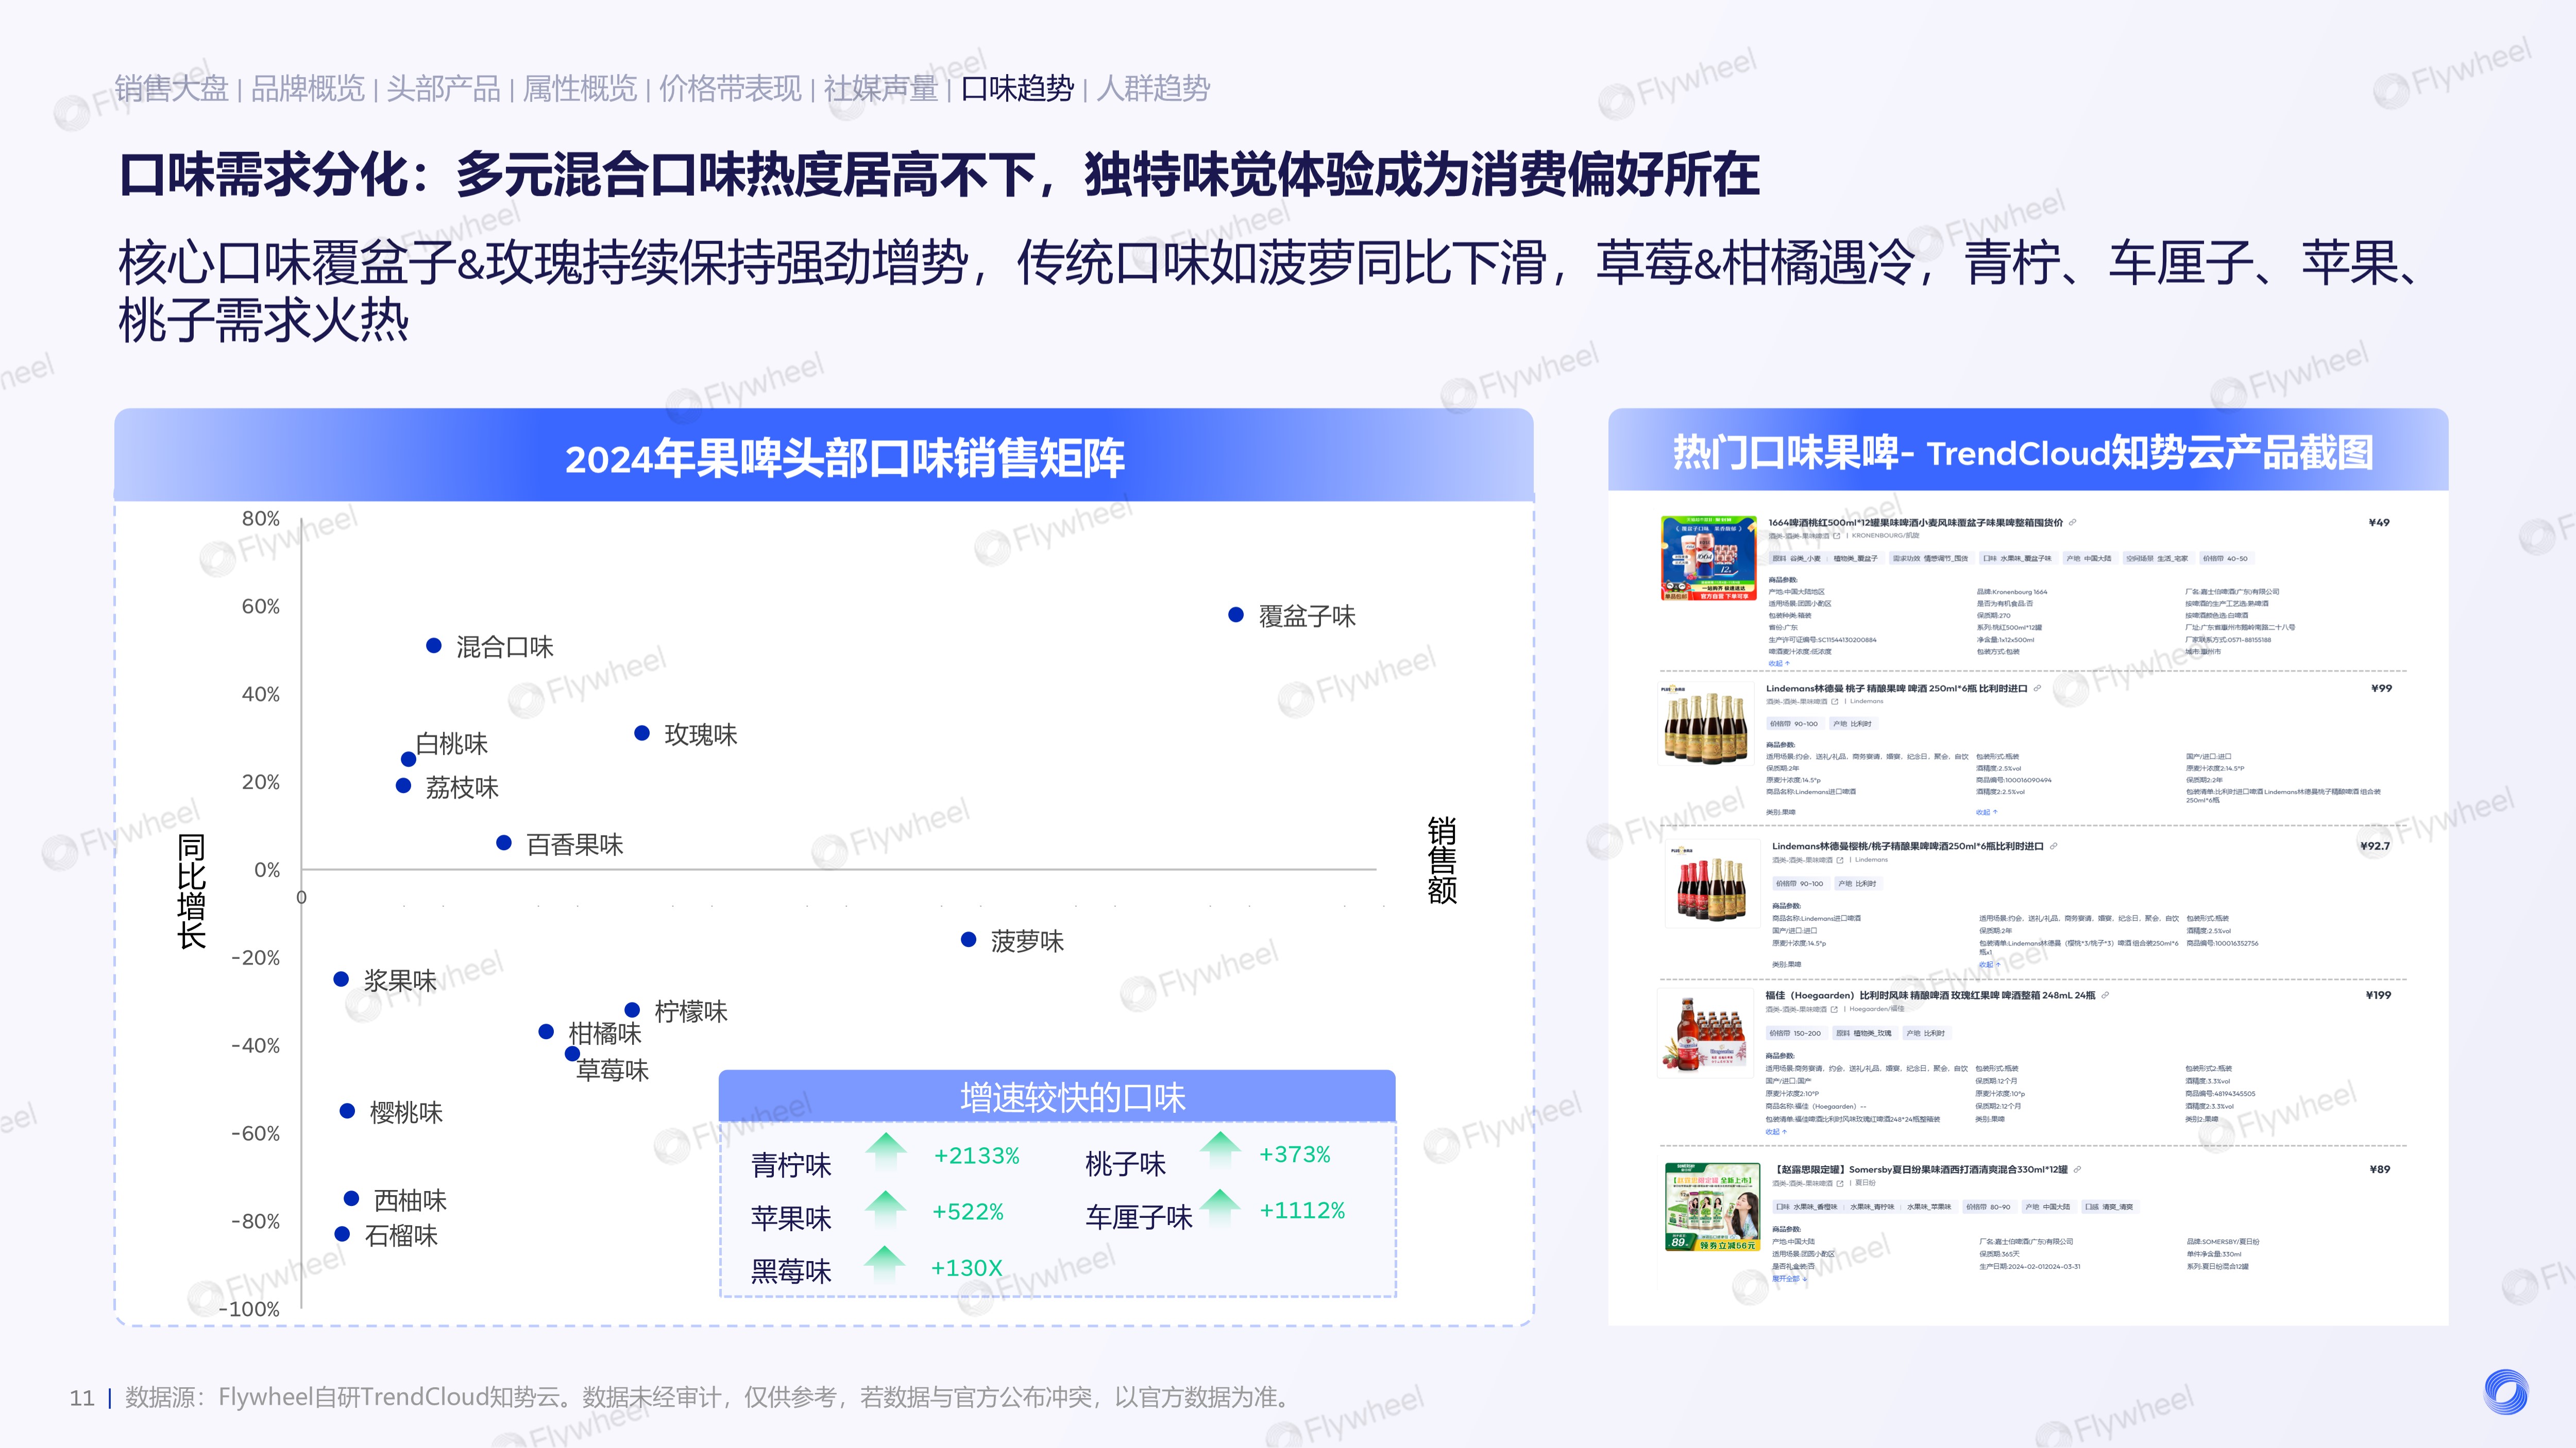Viewport: 2576px width, 1448px height.
Task: Click green up arrow beside 车厘子味
Action: (x=1220, y=1208)
